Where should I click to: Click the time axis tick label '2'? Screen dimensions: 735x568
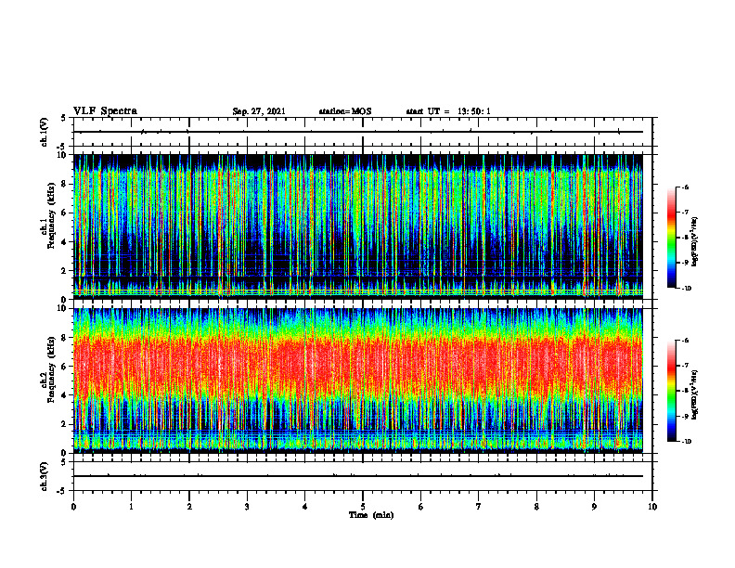pyautogui.click(x=189, y=507)
